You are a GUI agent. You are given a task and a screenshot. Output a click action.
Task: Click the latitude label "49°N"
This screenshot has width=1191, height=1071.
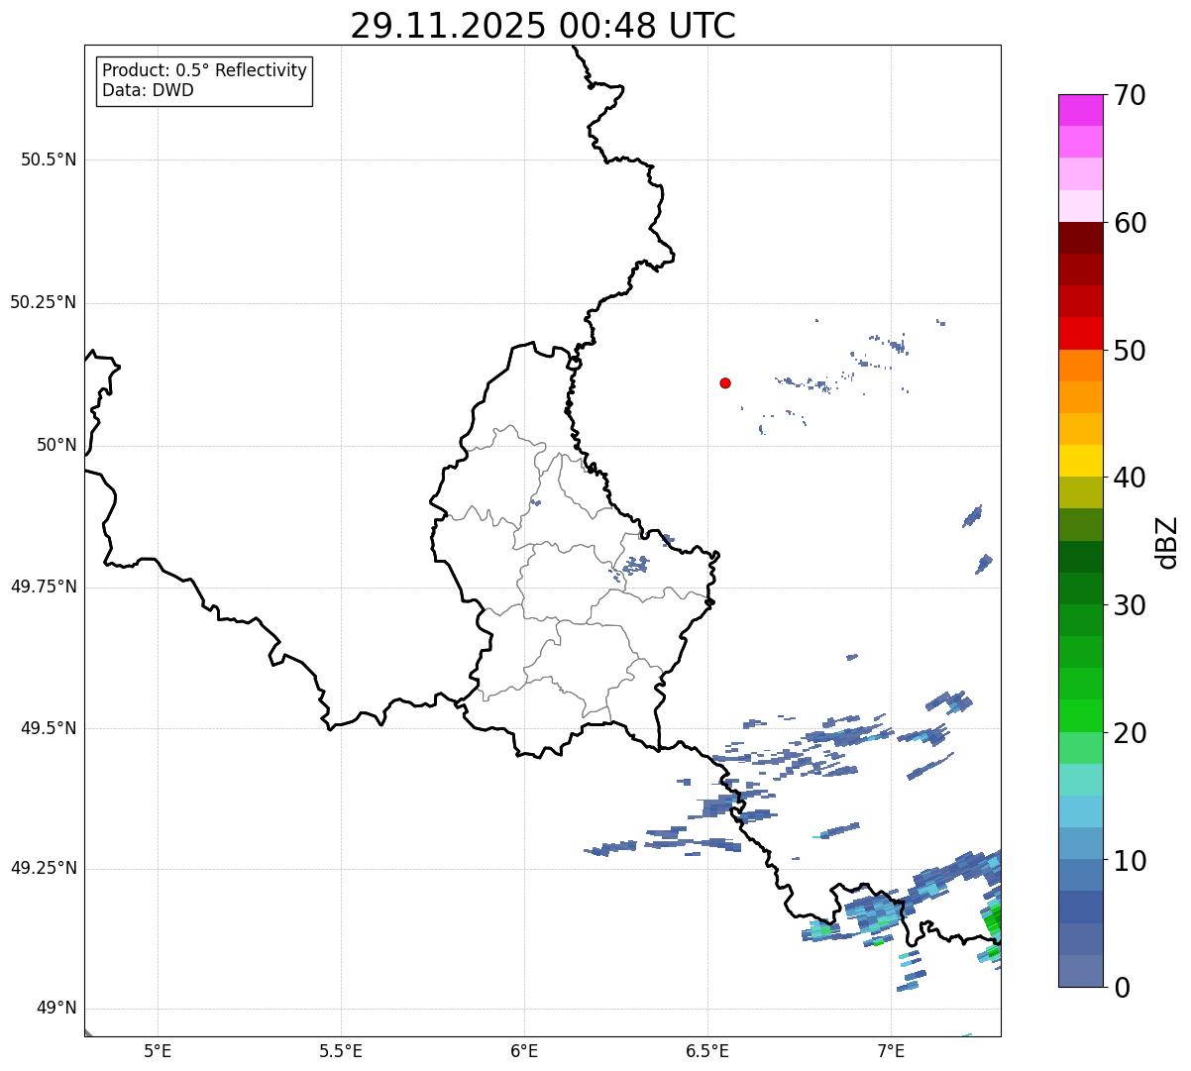point(56,1009)
